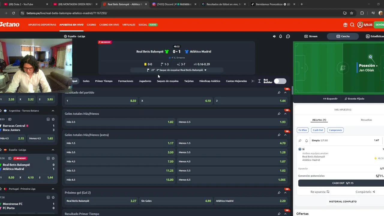Switch to Resueltas bets tab

pos(366,120)
